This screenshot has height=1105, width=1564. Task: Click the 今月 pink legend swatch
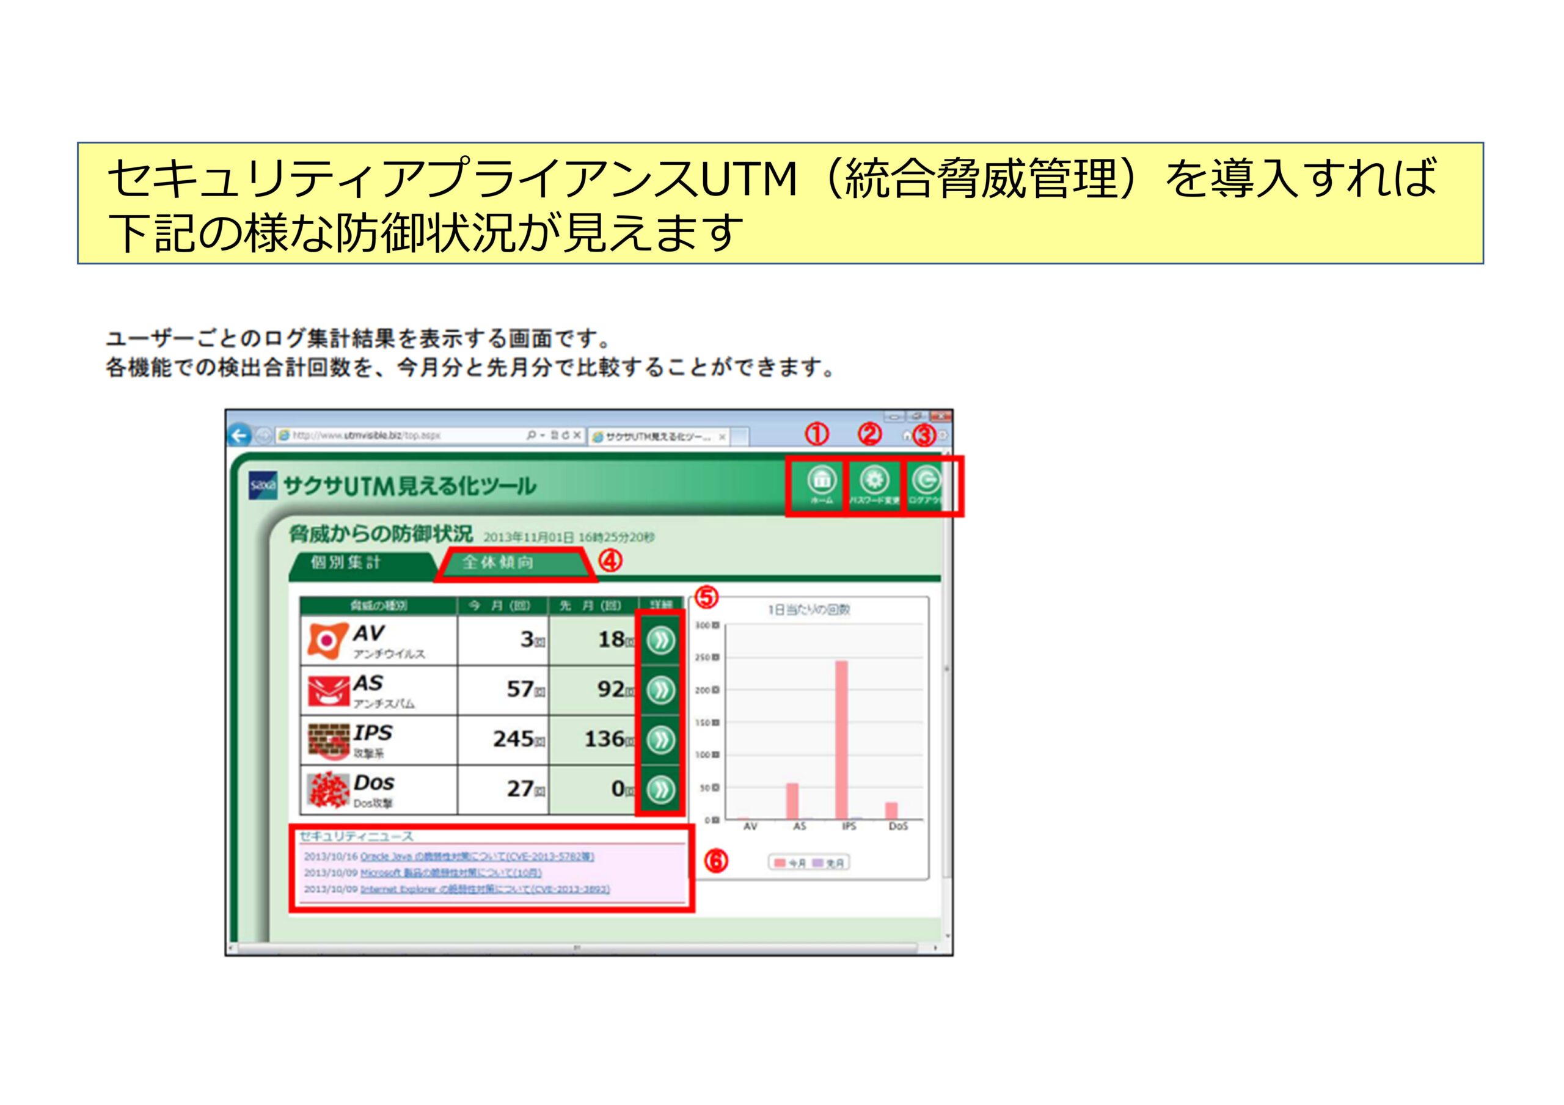pyautogui.click(x=780, y=863)
